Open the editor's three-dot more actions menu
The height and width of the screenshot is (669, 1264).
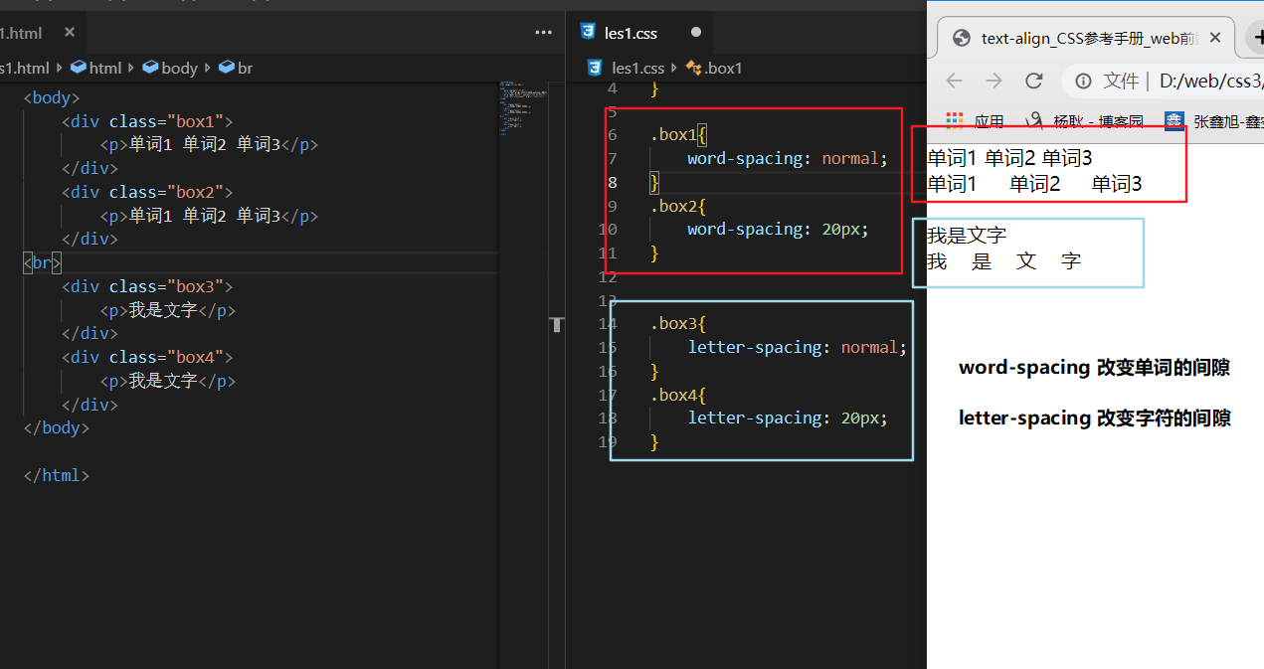[543, 32]
